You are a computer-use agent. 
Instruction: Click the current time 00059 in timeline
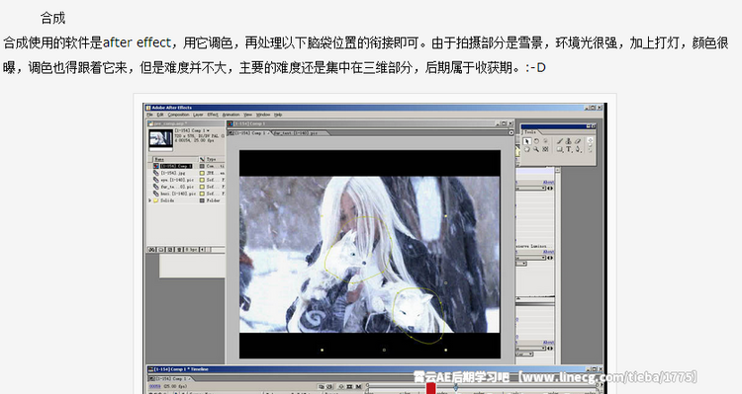(x=155, y=386)
